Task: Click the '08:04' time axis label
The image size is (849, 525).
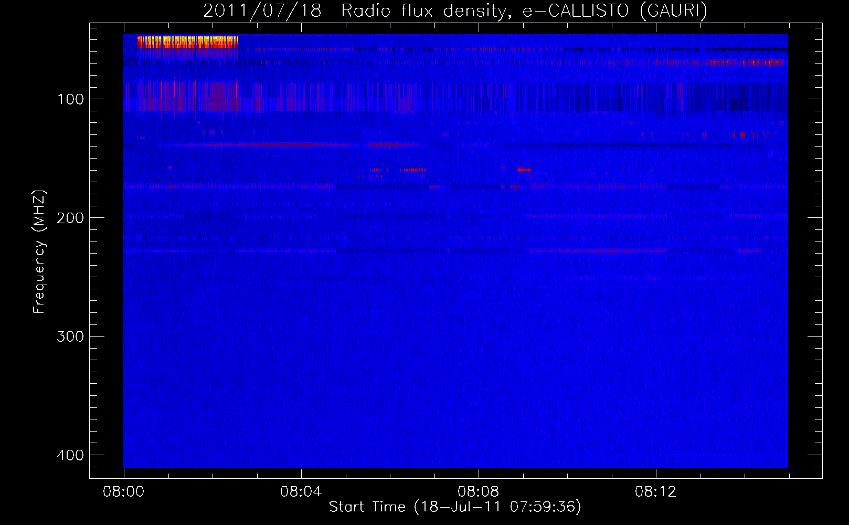Action: click(x=301, y=492)
